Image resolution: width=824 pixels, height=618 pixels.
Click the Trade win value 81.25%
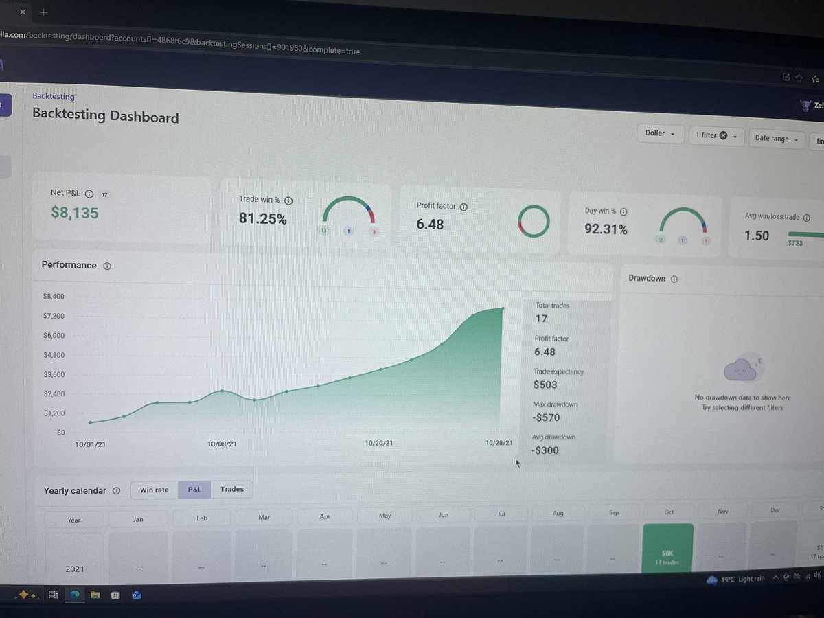(263, 219)
